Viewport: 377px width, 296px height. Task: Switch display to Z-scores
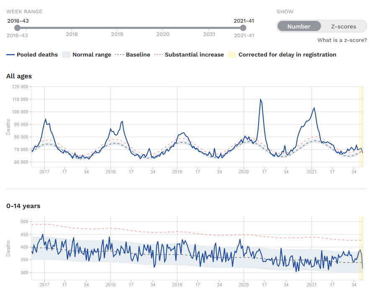[343, 26]
